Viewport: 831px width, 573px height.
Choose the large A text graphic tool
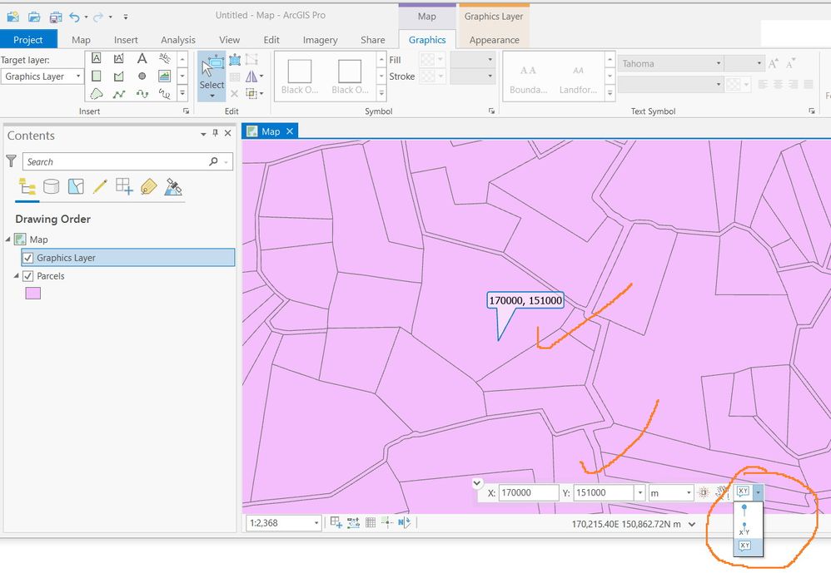click(x=142, y=58)
